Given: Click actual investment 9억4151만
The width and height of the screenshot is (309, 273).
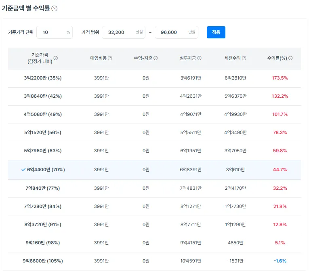Looking at the screenshot, I should pyautogui.click(x=191, y=243).
